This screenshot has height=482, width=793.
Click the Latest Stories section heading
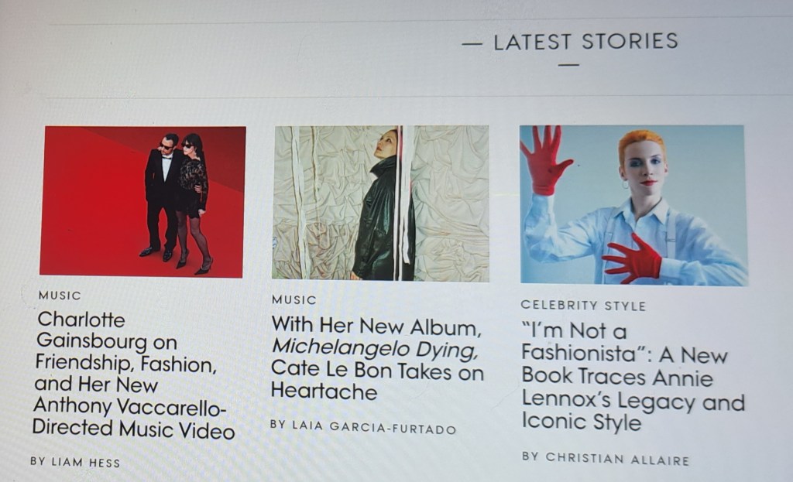pyautogui.click(x=585, y=42)
